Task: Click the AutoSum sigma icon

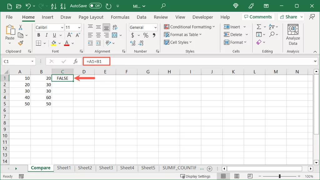Action: click(259, 27)
